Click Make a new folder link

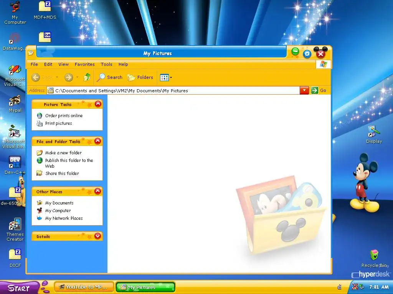63,153
